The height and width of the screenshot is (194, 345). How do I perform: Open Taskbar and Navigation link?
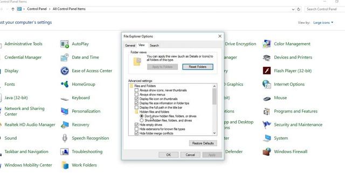(26, 151)
